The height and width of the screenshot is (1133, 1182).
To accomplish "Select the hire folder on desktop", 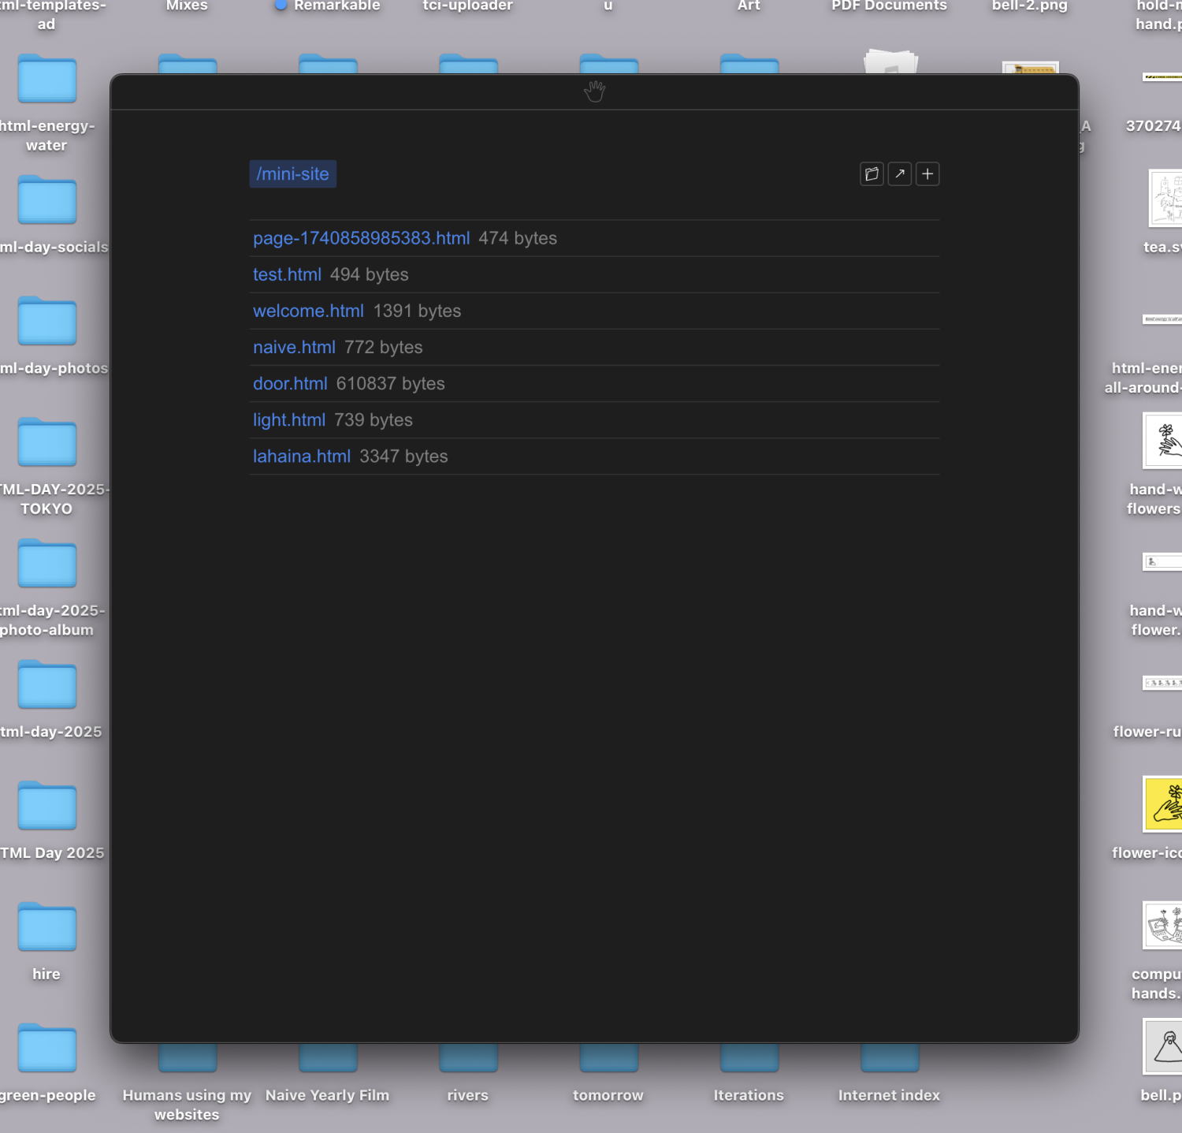I will click(x=47, y=928).
